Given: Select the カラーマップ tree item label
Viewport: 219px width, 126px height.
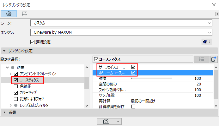Looking at the screenshot, I should click(28, 93).
